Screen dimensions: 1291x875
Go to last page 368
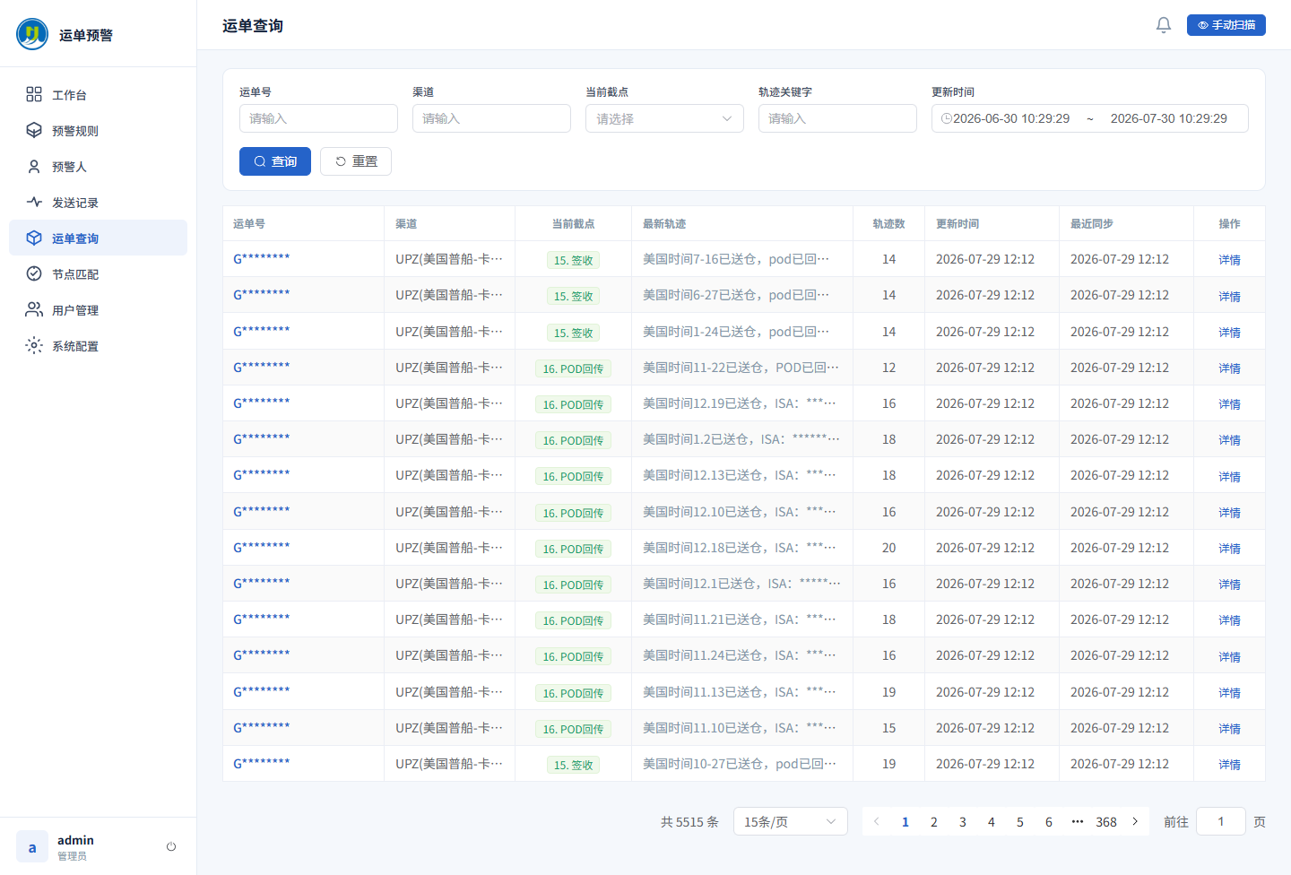1106,821
